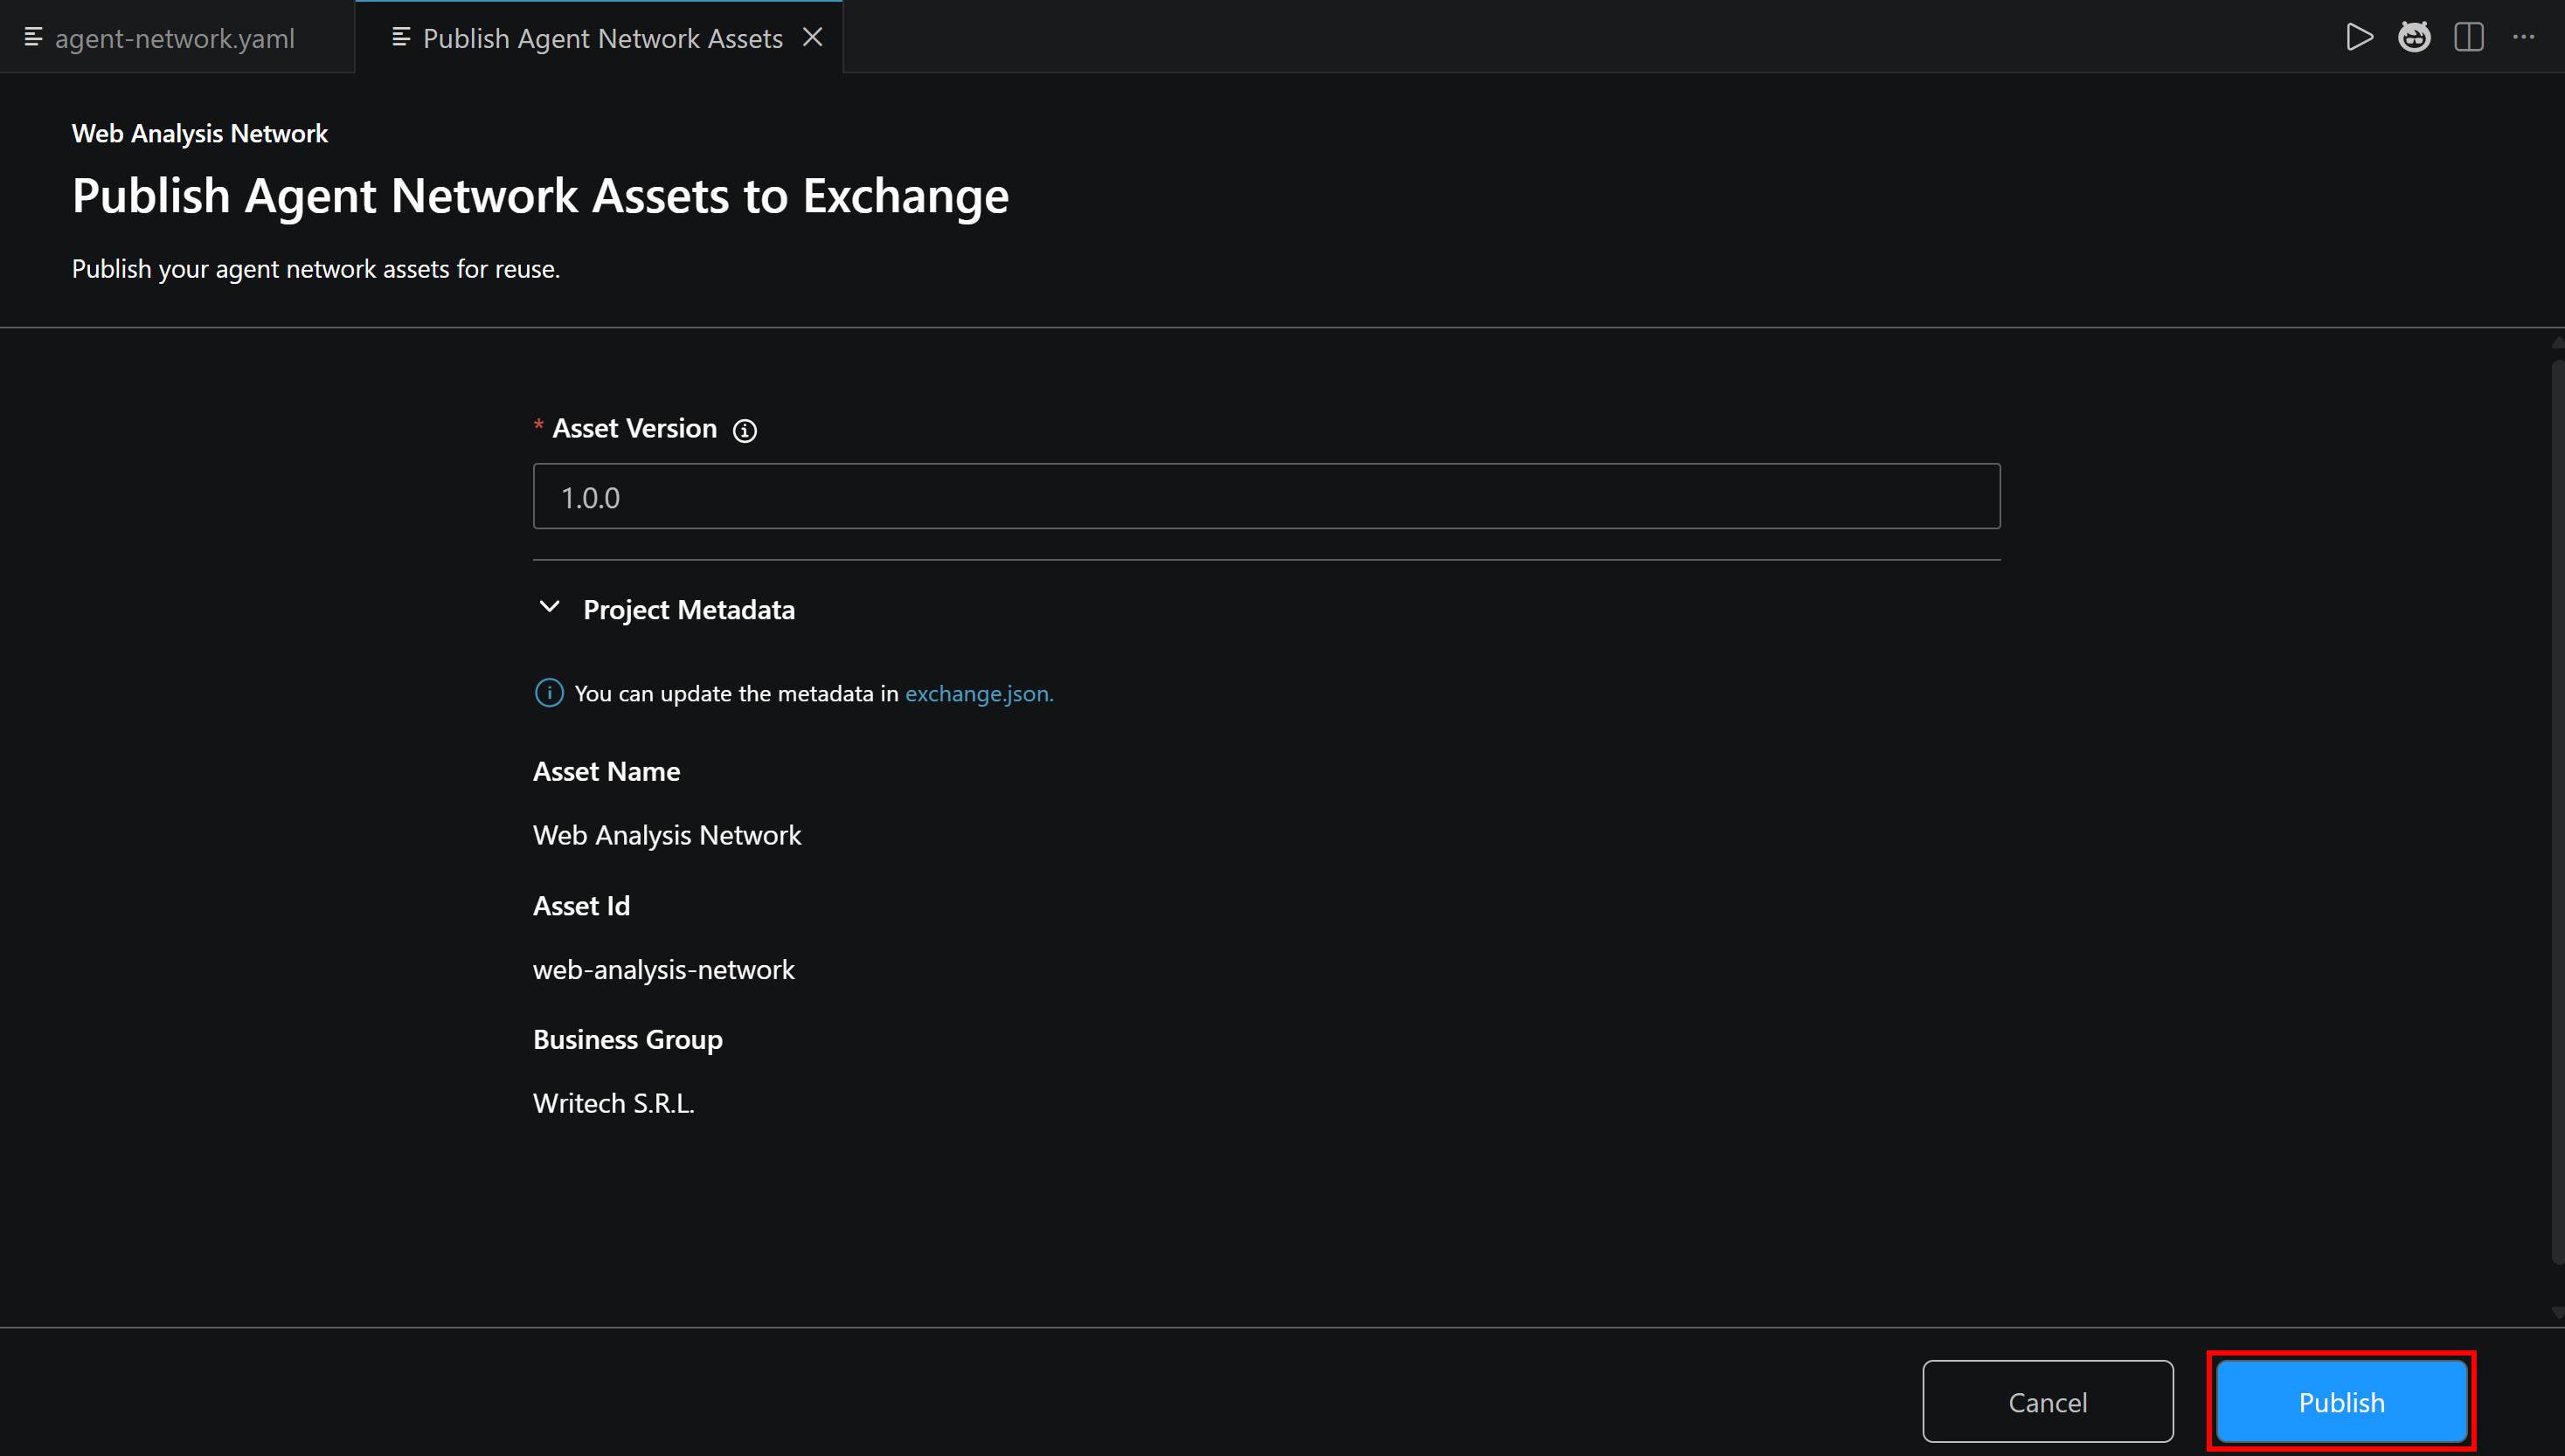Open the exchange.json link

pyautogui.click(x=979, y=693)
